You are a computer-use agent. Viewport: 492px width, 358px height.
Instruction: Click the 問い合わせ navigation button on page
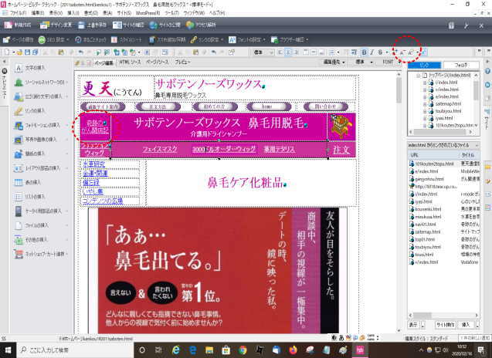point(325,106)
